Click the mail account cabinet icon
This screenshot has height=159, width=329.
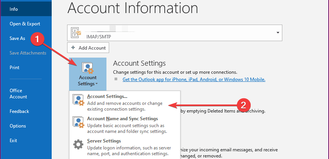76,33
